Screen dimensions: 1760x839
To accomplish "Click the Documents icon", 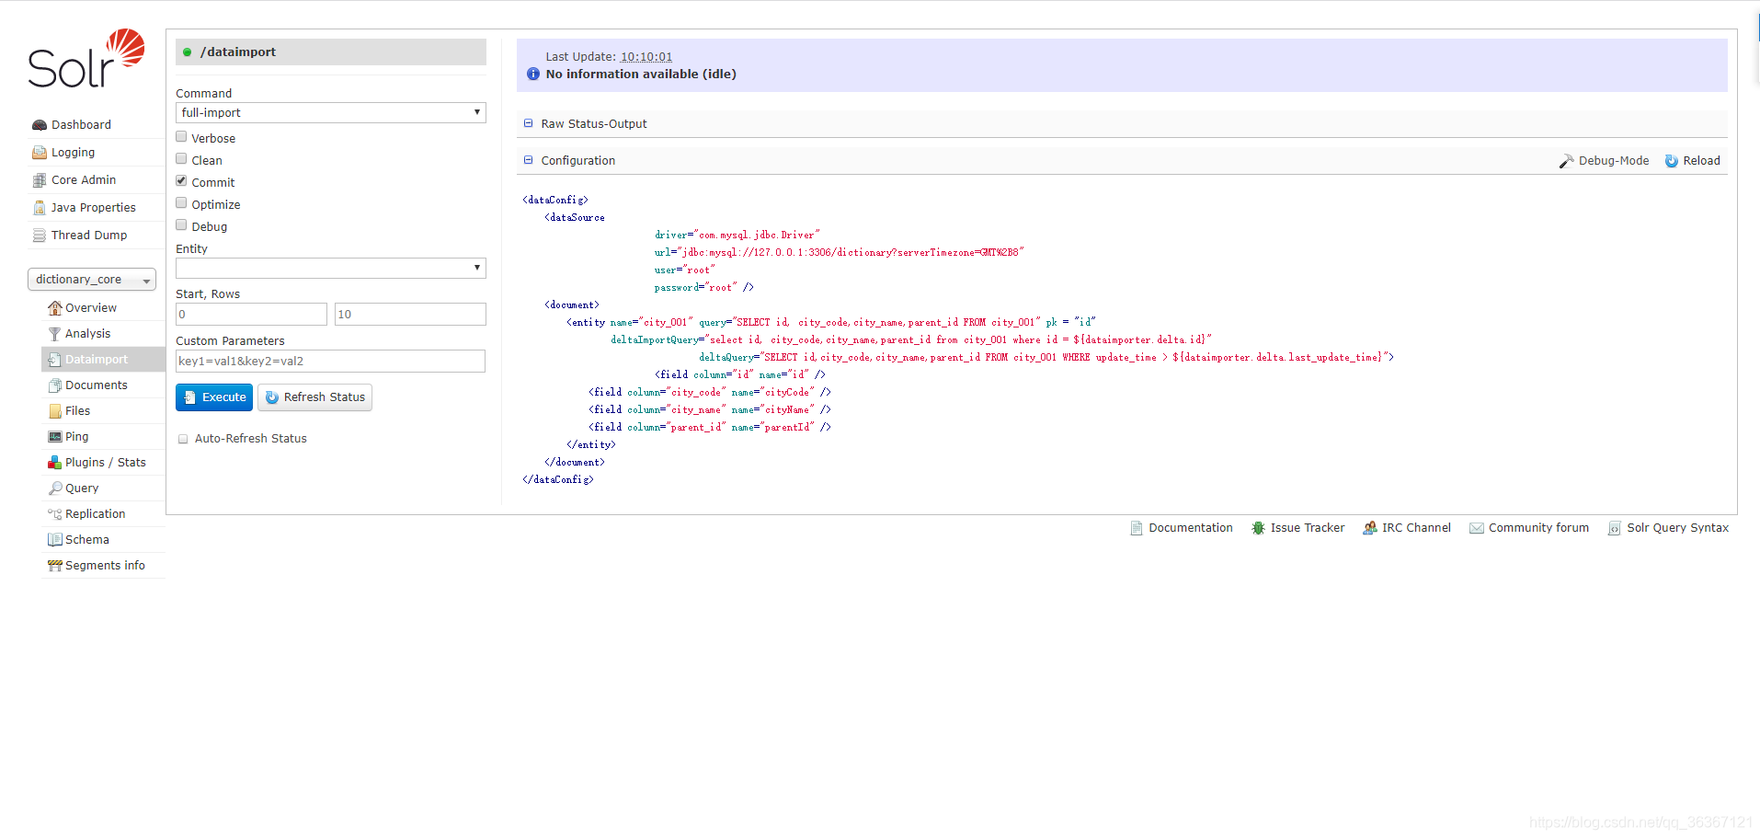I will (55, 385).
